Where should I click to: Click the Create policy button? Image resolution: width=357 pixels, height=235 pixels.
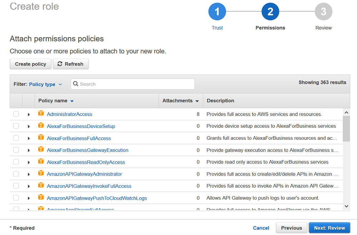click(x=30, y=64)
